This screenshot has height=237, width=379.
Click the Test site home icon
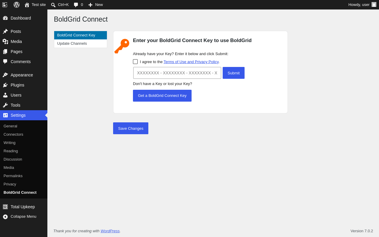click(27, 5)
